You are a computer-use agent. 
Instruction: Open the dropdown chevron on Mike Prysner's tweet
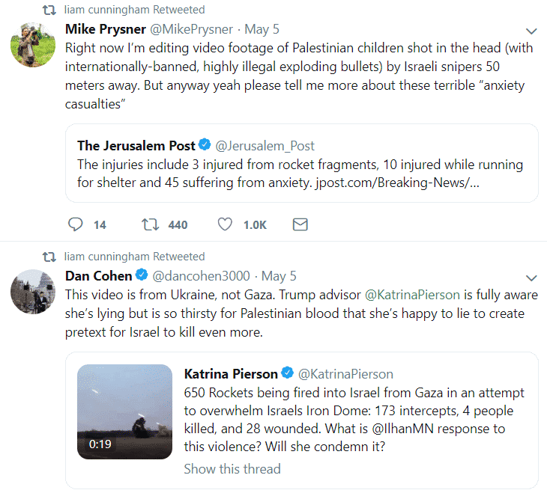(531, 31)
